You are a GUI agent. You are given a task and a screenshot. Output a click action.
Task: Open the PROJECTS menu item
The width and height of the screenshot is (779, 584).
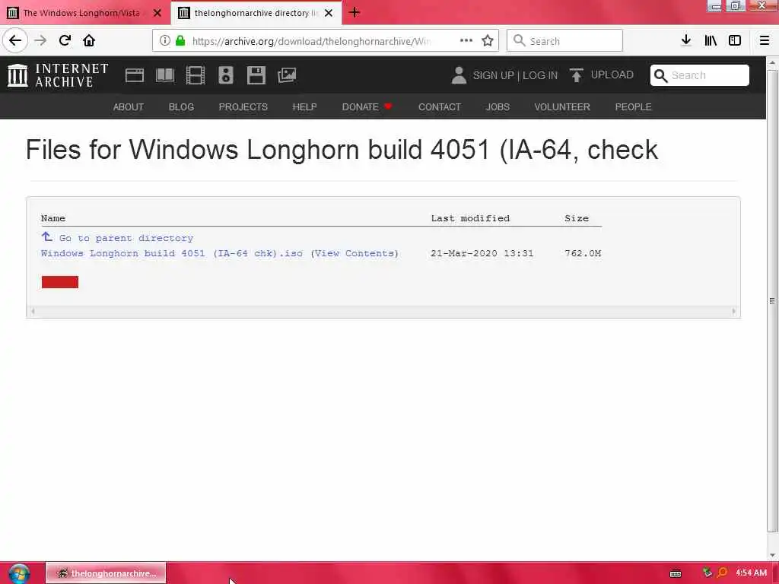coord(243,106)
